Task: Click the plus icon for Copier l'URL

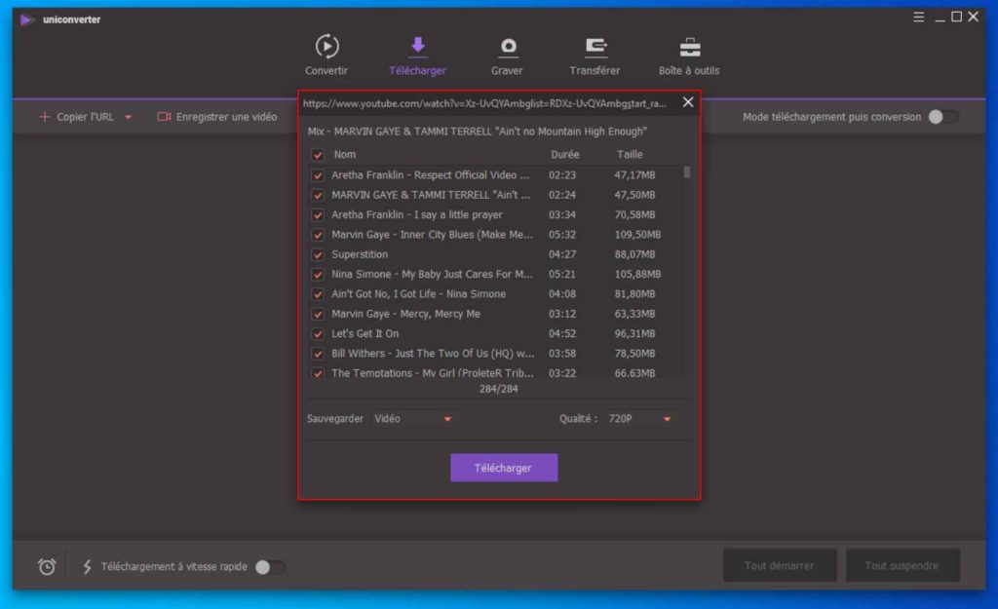Action: pos(44,117)
